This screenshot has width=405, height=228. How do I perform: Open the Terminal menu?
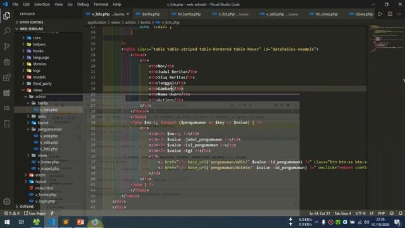coord(101,4)
